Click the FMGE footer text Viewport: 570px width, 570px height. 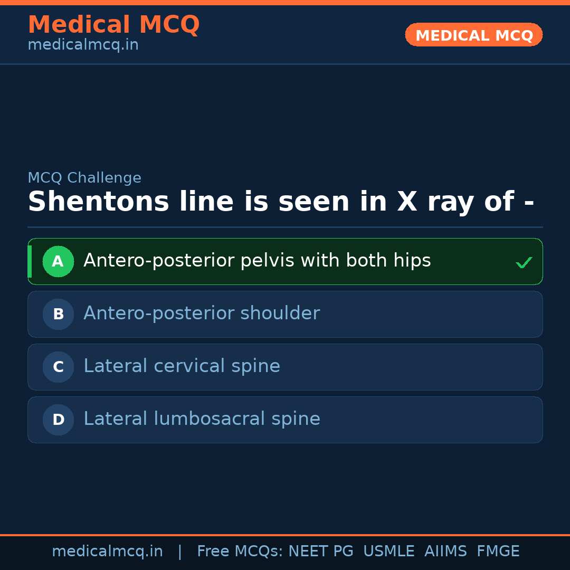click(498, 552)
